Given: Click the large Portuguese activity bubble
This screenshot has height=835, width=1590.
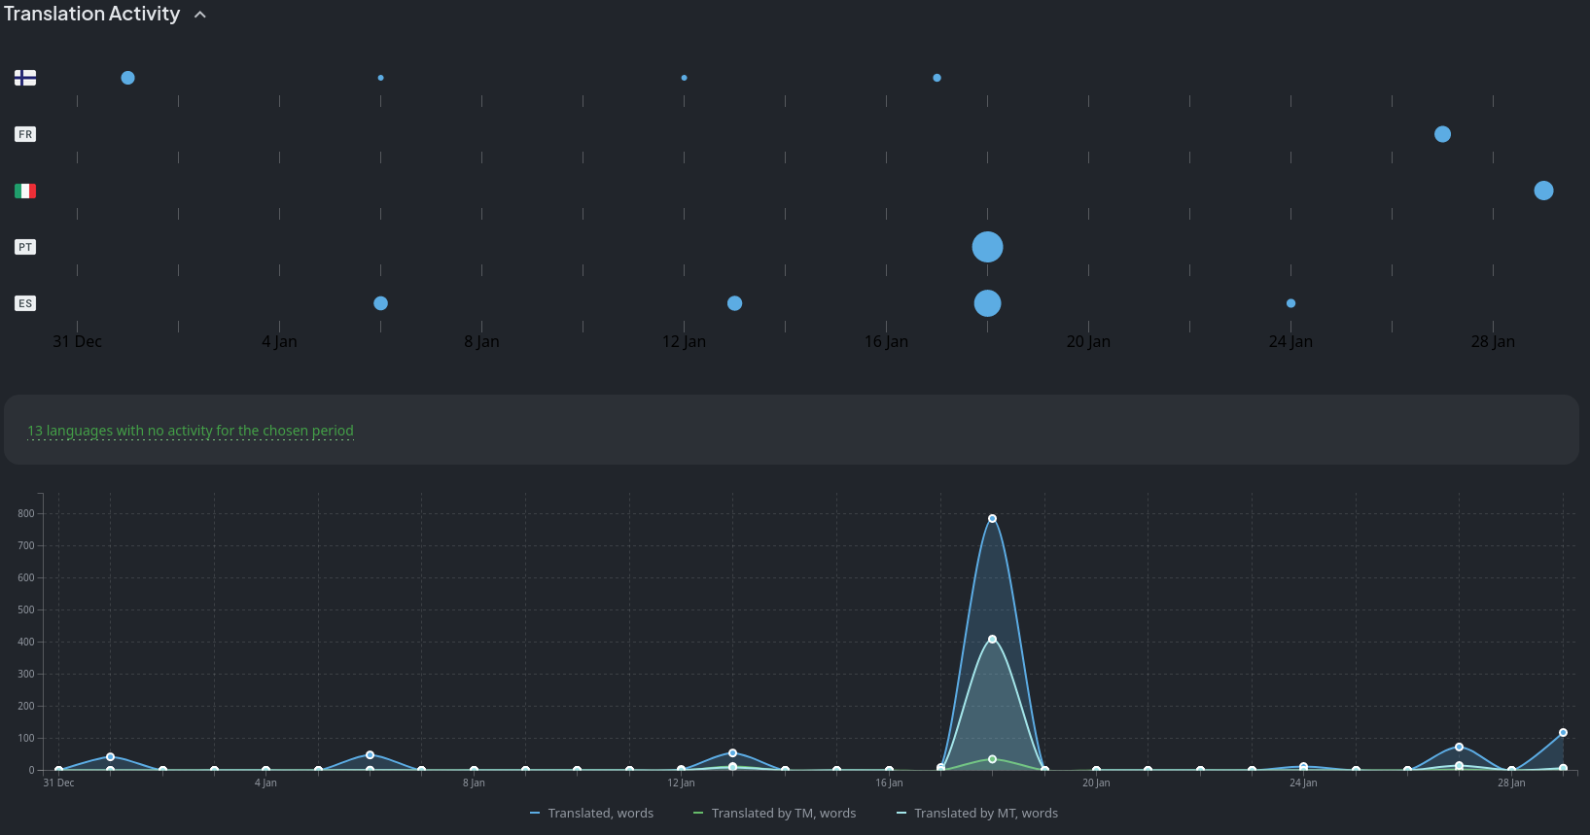Looking at the screenshot, I should pos(987,247).
